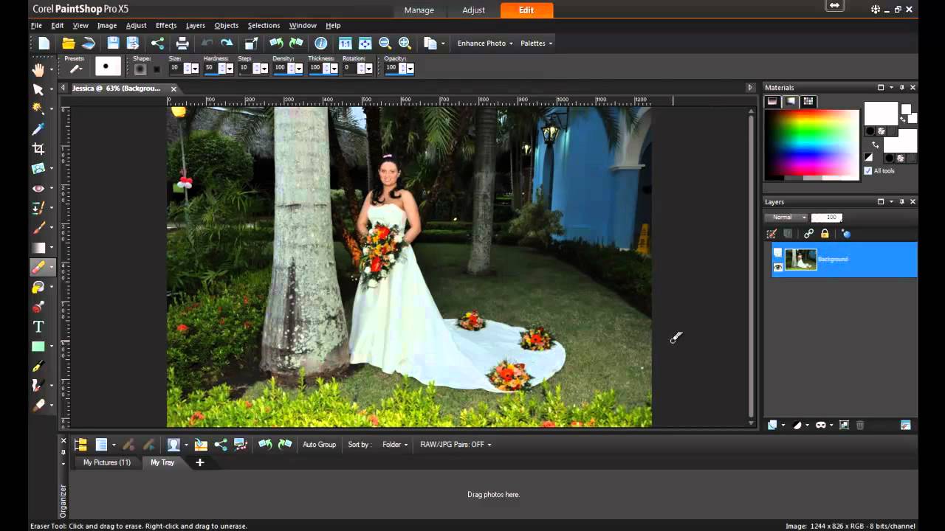Open the RAW/JPG Pairs dropdown
The image size is (945, 531).
tap(456, 445)
